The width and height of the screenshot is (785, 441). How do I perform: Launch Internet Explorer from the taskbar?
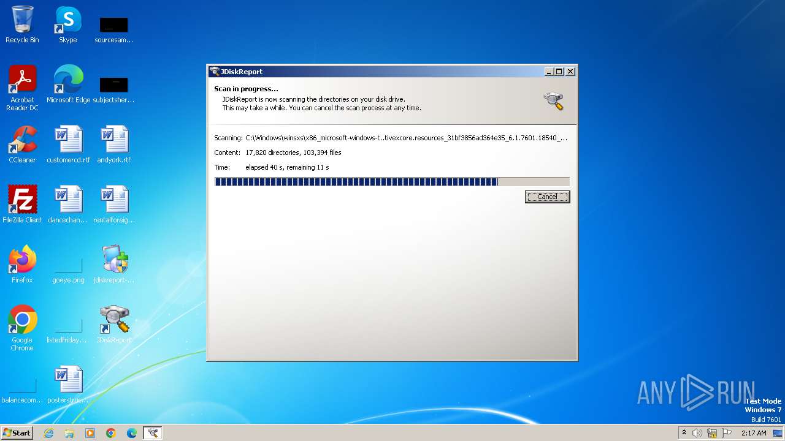click(48, 433)
